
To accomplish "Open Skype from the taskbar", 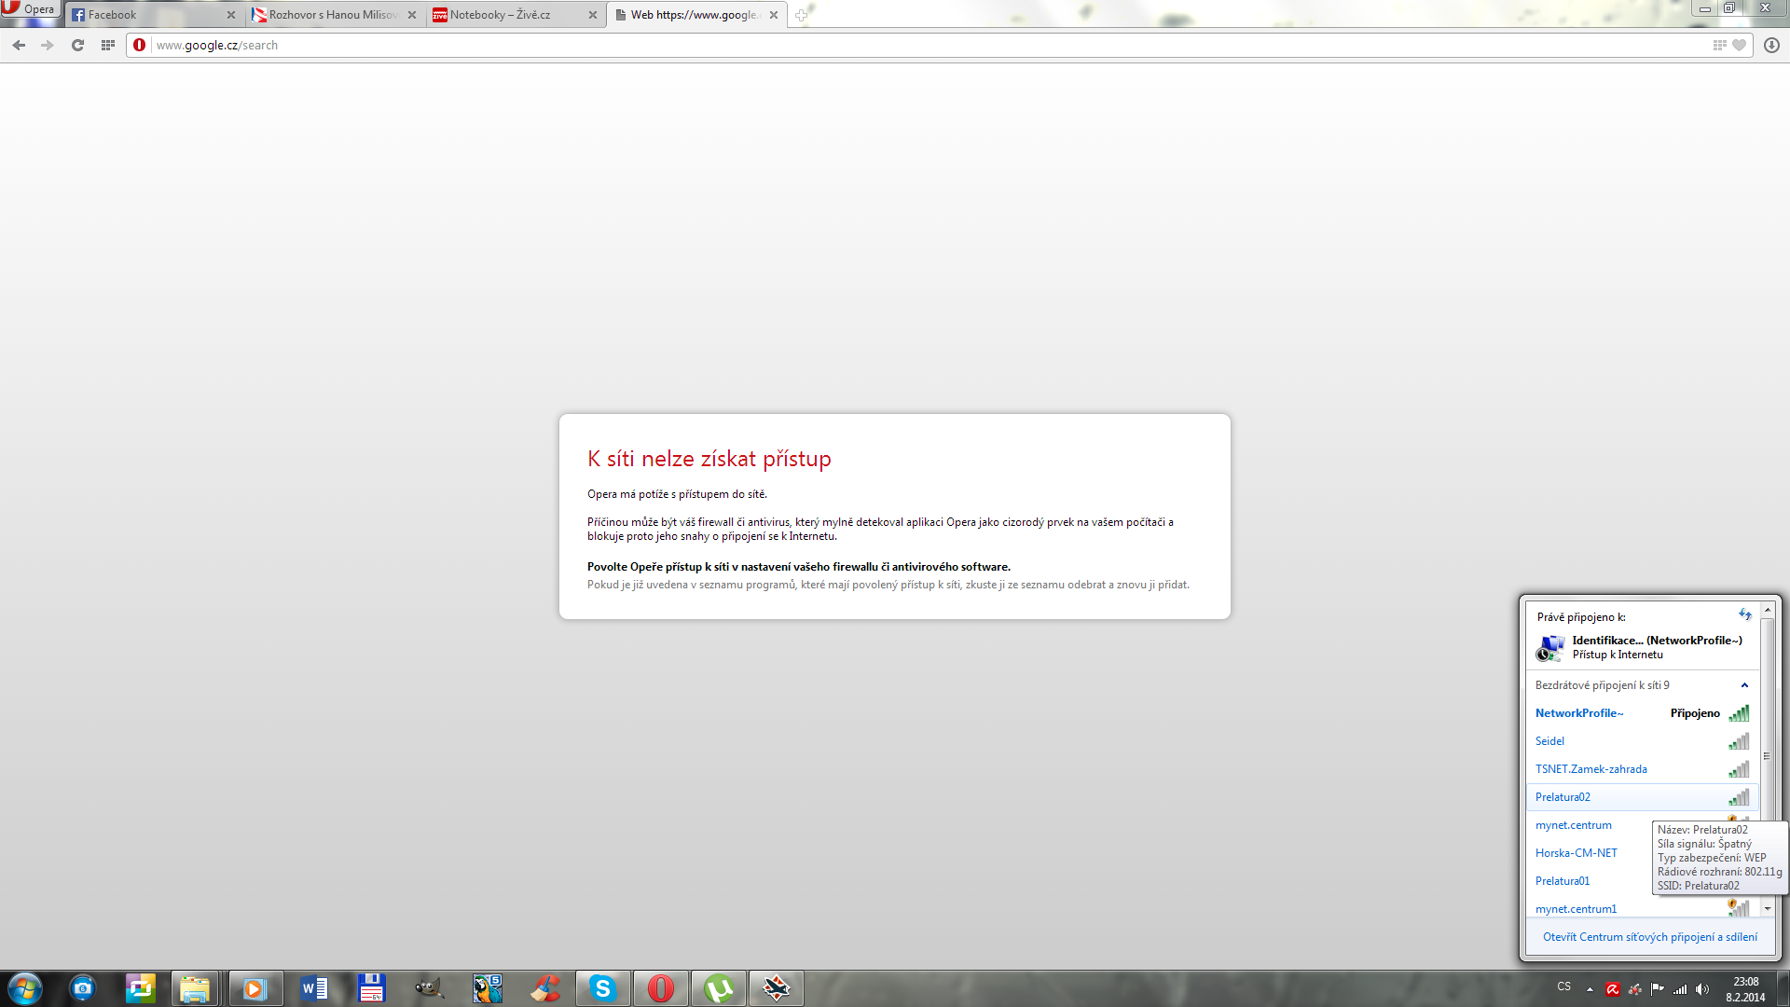I will coord(603,988).
